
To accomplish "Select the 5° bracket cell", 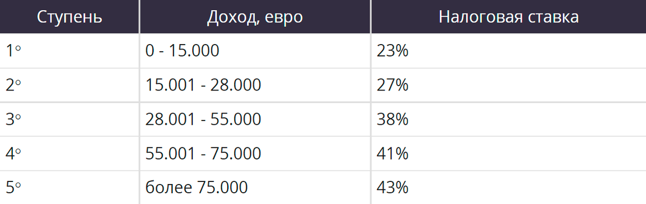I will tap(69, 187).
